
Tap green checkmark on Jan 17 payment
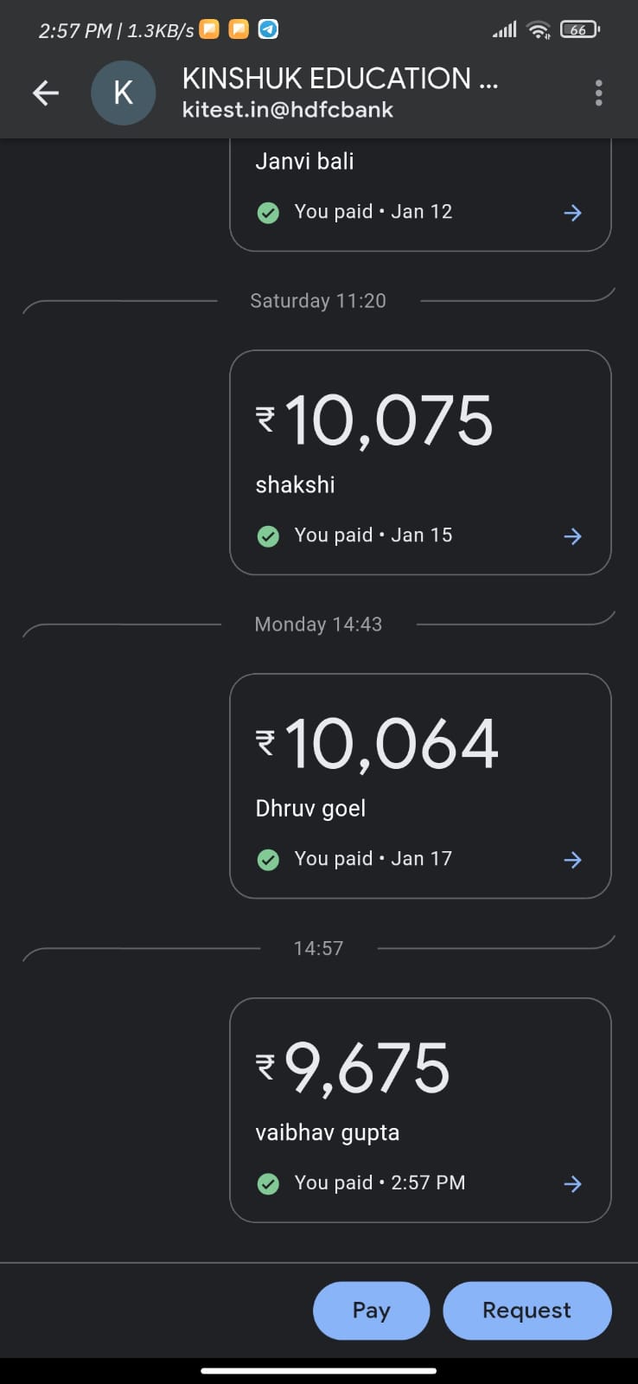point(268,860)
